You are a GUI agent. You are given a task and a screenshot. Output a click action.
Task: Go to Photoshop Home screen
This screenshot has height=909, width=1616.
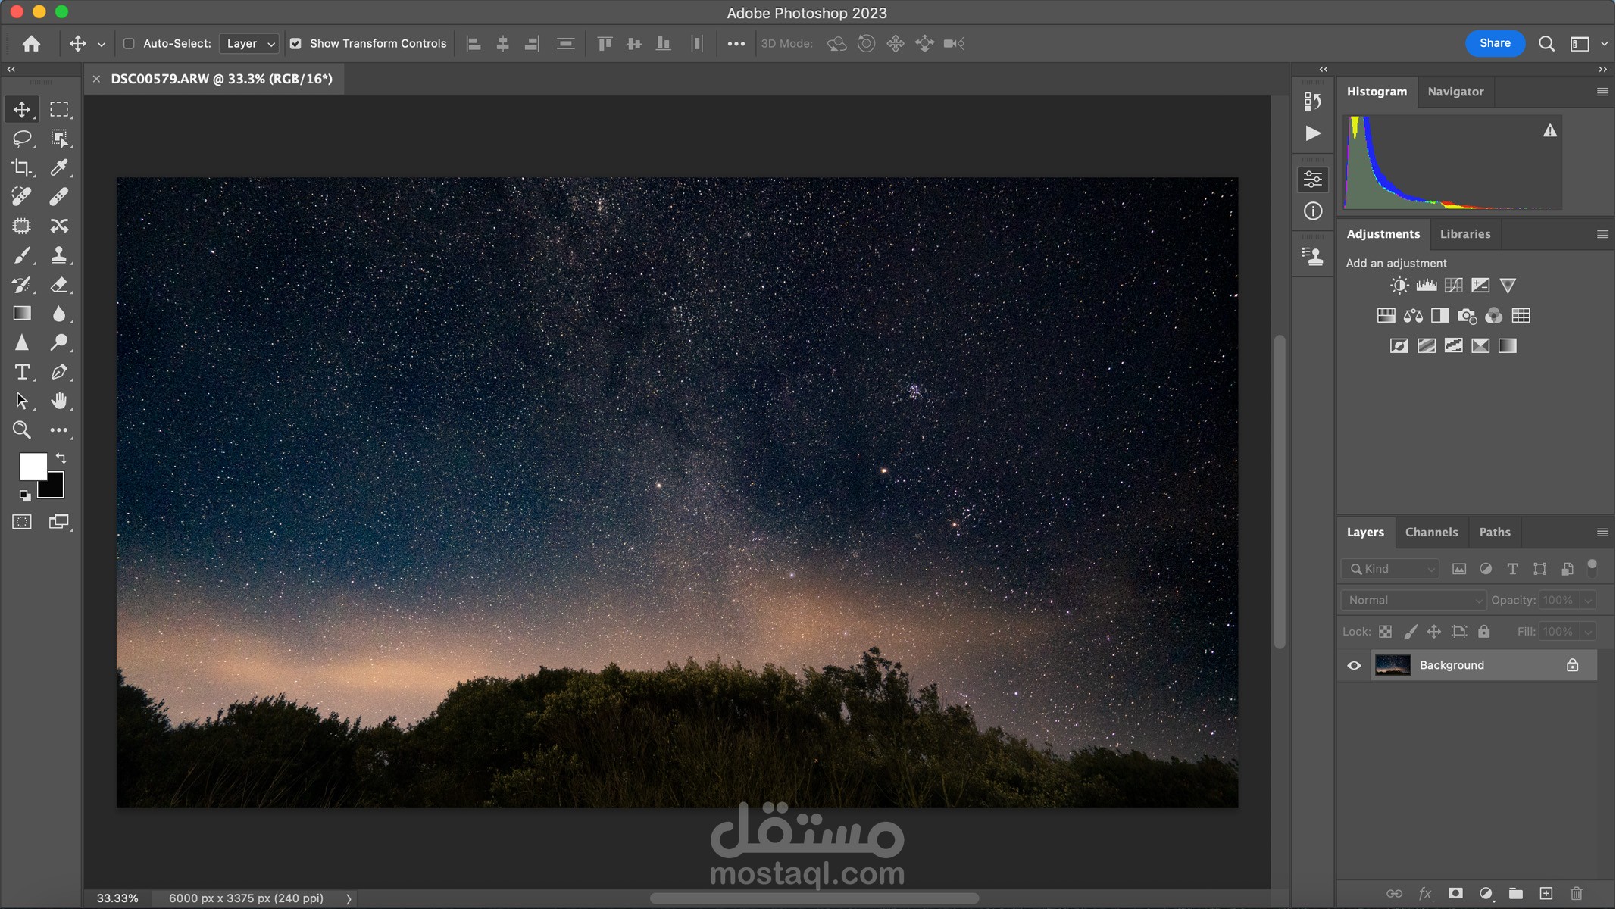click(x=31, y=44)
